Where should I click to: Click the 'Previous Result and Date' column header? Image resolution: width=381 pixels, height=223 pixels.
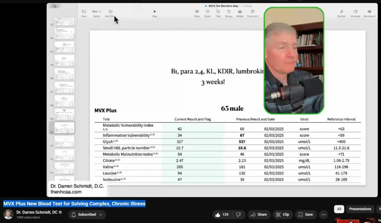point(255,119)
